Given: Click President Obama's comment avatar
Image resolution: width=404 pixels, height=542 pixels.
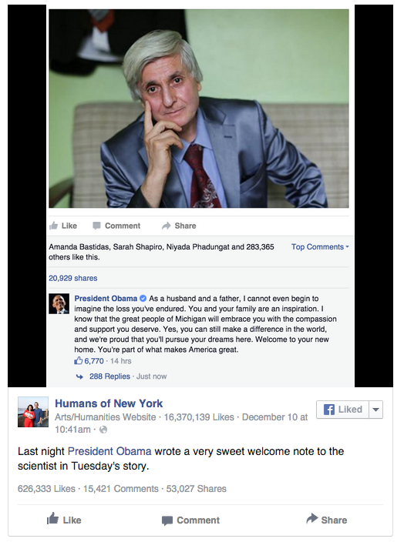Looking at the screenshot, I should [59, 304].
